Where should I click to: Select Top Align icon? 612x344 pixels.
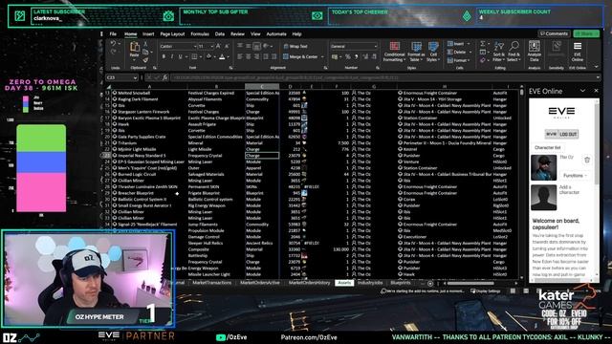click(x=240, y=46)
